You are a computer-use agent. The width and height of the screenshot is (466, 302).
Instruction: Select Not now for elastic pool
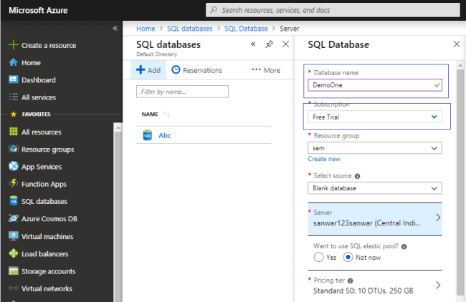[x=348, y=257]
